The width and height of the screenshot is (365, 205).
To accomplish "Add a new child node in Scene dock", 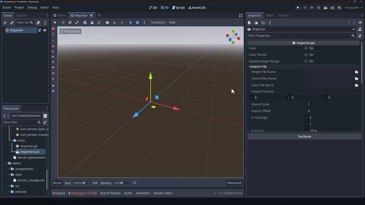I will coord(5,23).
